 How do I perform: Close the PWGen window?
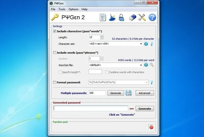[x=152, y=3]
